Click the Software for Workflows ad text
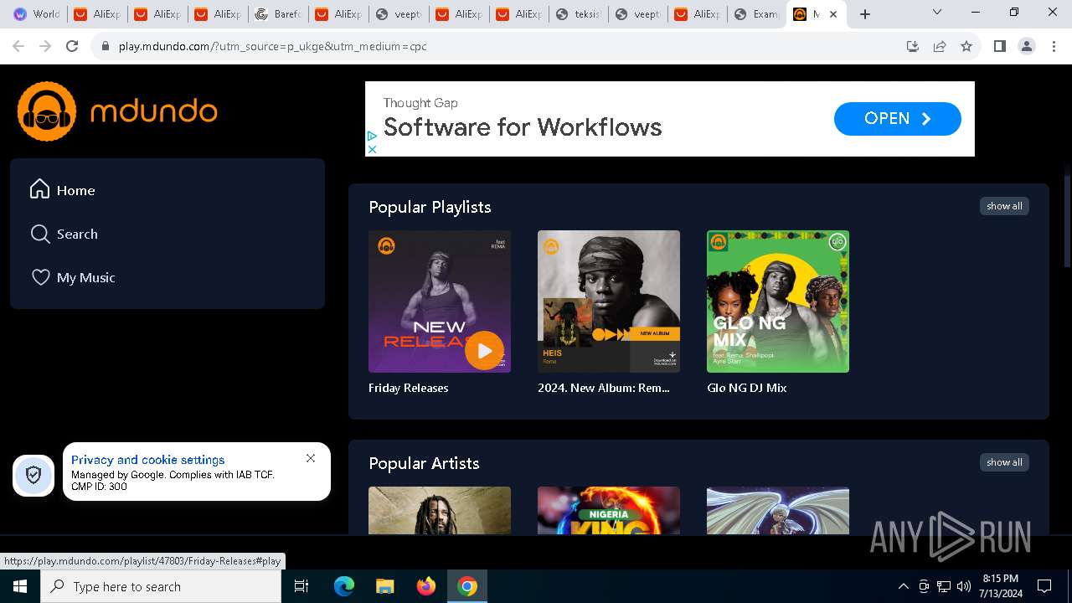1072x603 pixels. pos(523,127)
